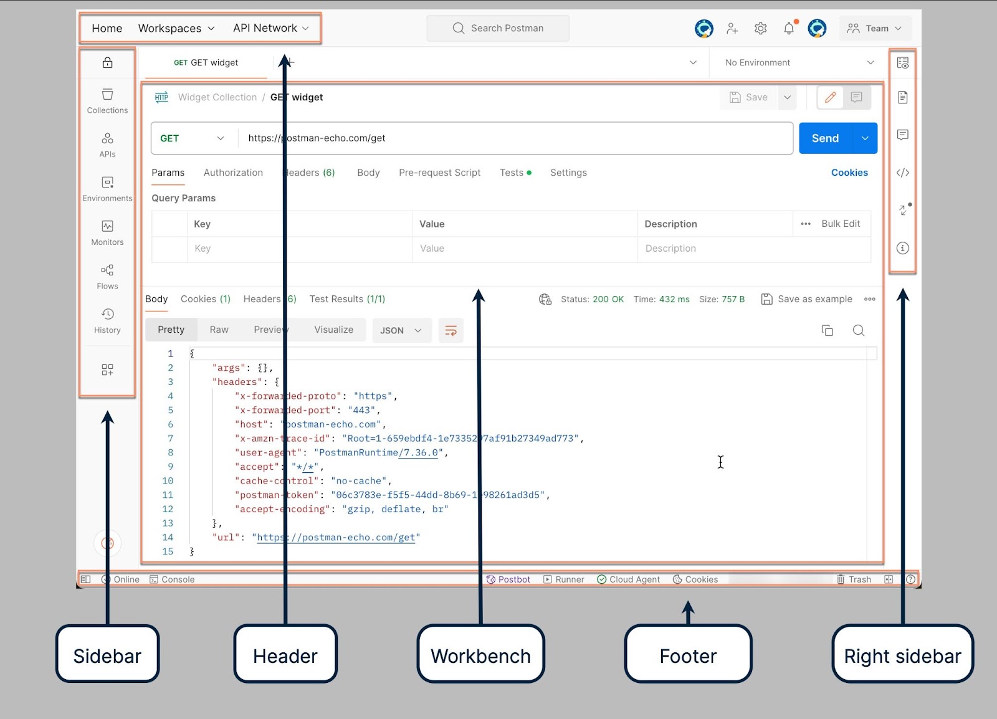Open Postbot in the footer
997x719 pixels.
point(508,579)
